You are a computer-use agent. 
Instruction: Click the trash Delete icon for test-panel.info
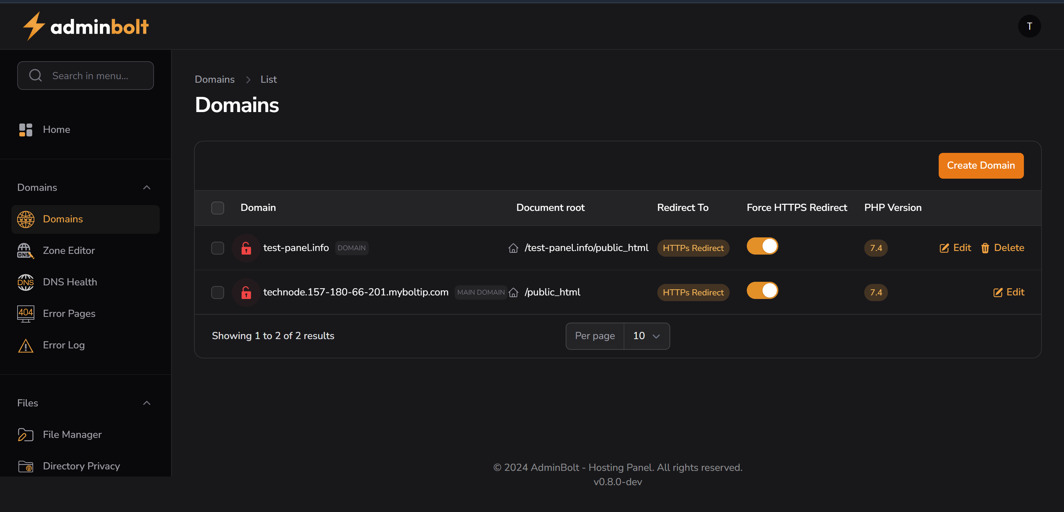[985, 248]
